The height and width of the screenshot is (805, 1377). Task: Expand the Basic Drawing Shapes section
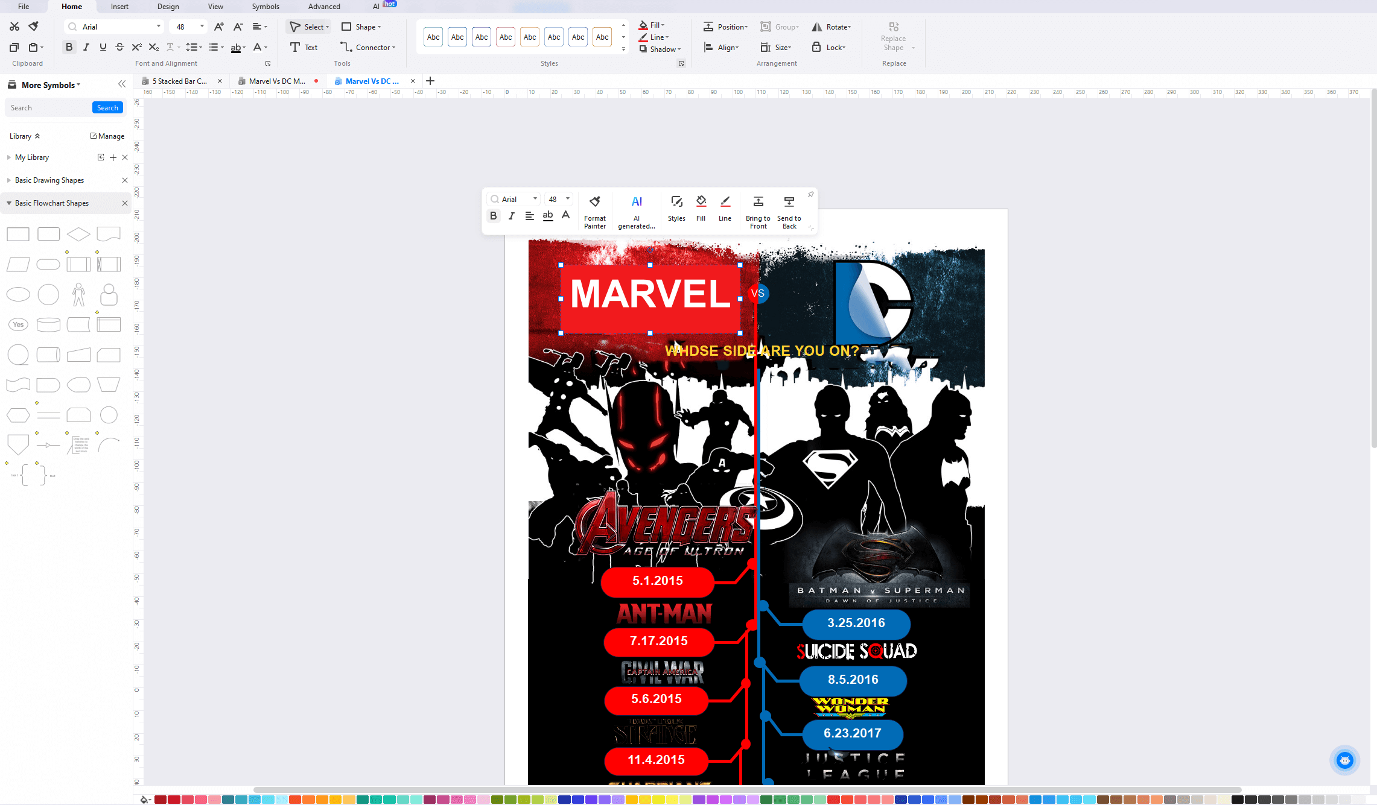49,180
